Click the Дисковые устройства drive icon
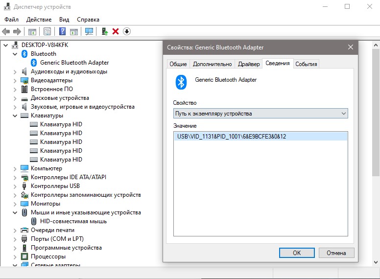Image resolution: width=380 pixels, height=279 pixels. click(24, 99)
